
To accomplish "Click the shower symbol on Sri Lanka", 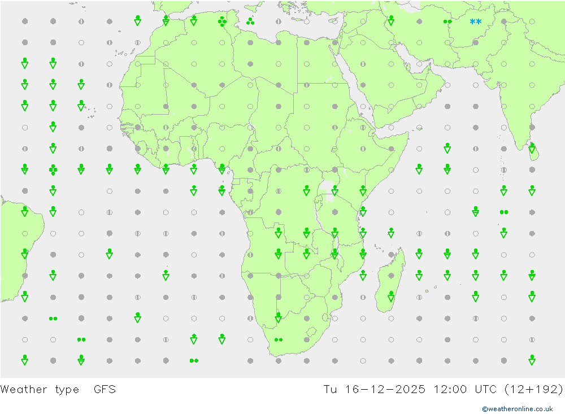I will point(532,148).
